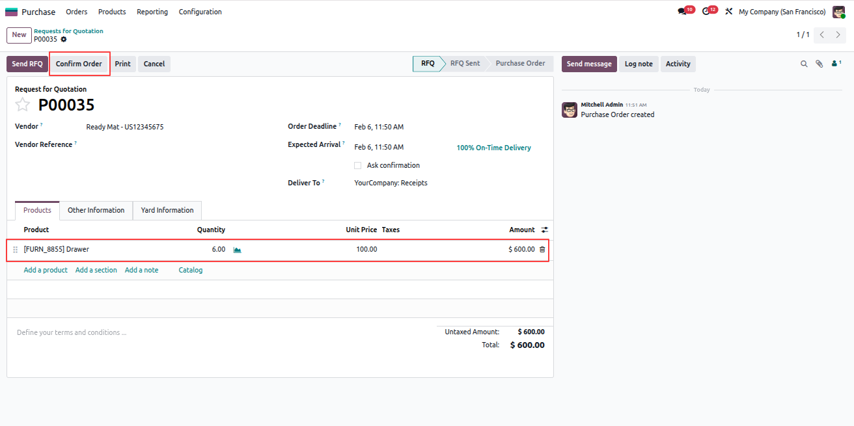This screenshot has width=854, height=426.
Task: Open the company switcher My Company (San Francisco)
Action: tap(782, 12)
